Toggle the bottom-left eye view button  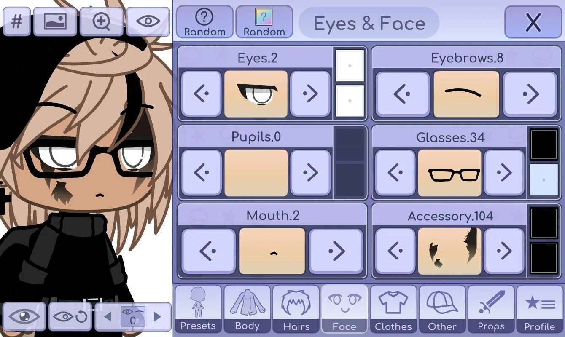[x=24, y=316]
